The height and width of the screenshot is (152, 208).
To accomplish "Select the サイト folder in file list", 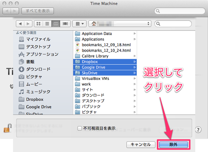I will [105, 90].
